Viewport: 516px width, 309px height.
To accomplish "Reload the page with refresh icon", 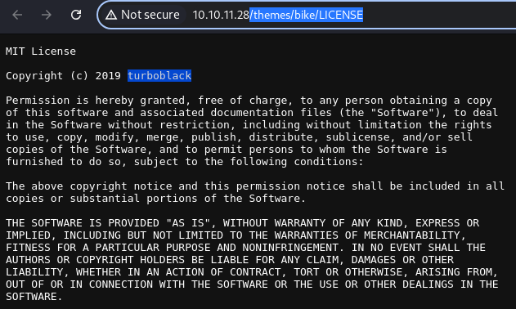I will pyautogui.click(x=76, y=15).
